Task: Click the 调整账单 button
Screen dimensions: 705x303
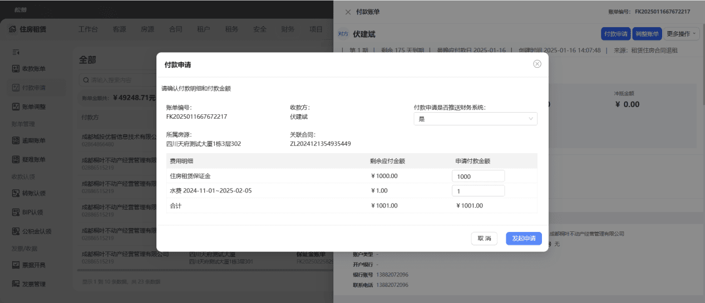Action: (x=647, y=34)
